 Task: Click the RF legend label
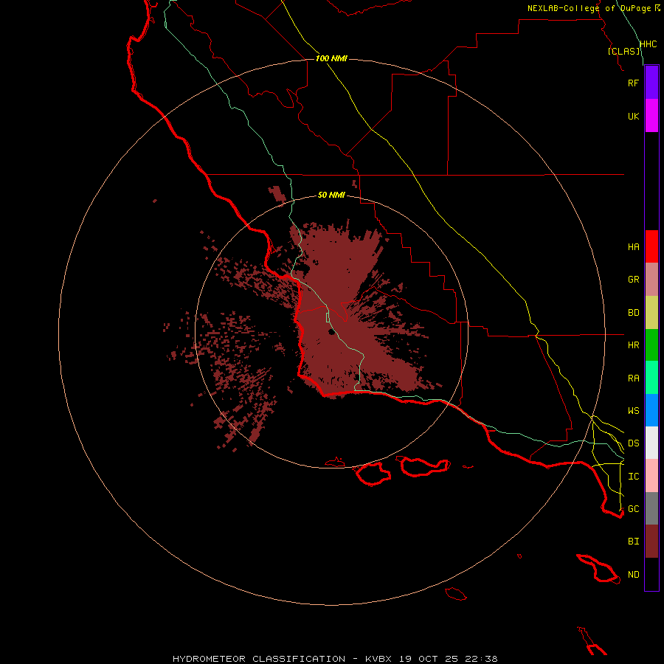(633, 83)
